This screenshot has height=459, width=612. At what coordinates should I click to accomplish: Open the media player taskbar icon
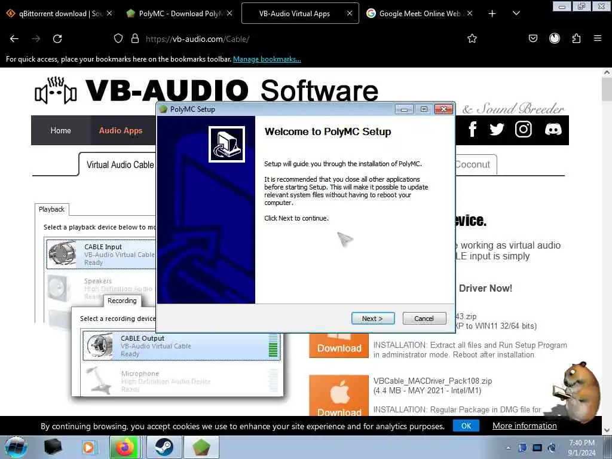[x=88, y=447]
